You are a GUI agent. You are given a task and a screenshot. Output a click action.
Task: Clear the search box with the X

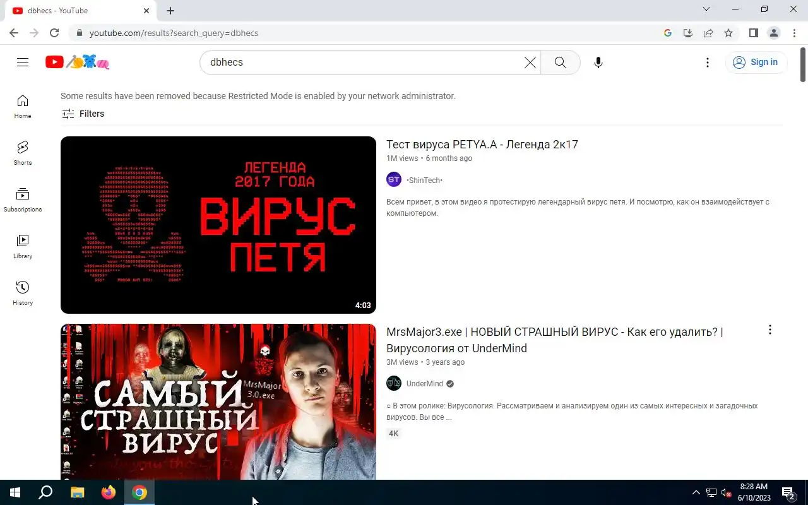point(530,62)
